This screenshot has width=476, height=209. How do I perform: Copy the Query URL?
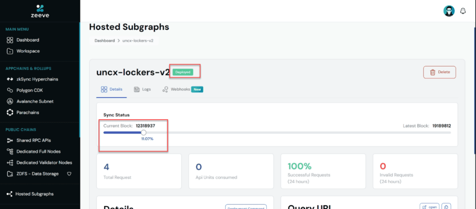click(446, 207)
